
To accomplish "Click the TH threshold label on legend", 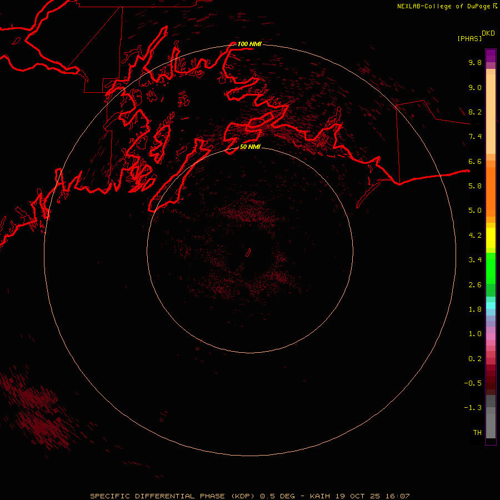I will [477, 433].
